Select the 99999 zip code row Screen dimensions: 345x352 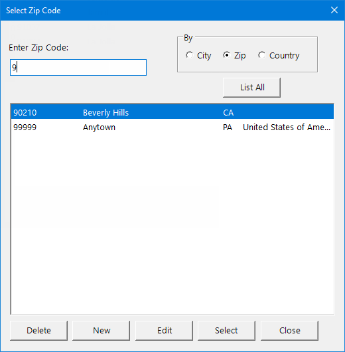[x=172, y=128]
